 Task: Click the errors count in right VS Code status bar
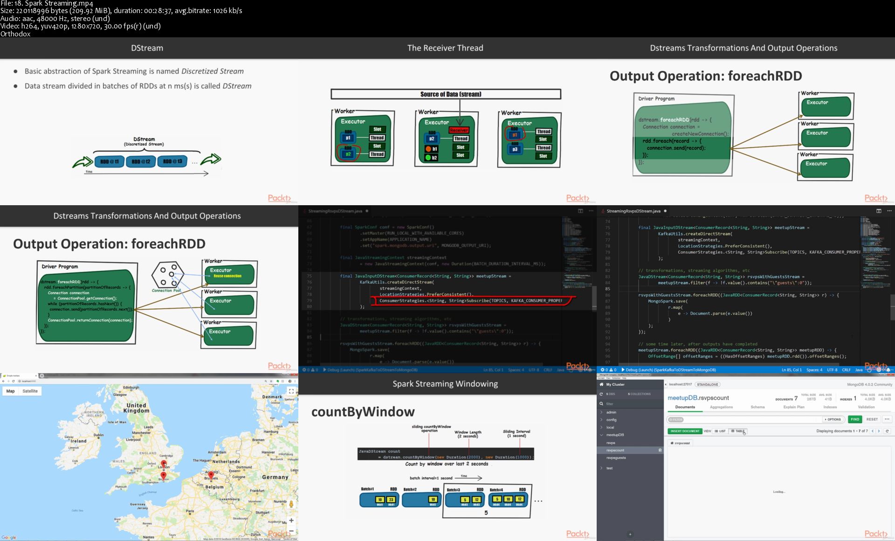coord(605,370)
